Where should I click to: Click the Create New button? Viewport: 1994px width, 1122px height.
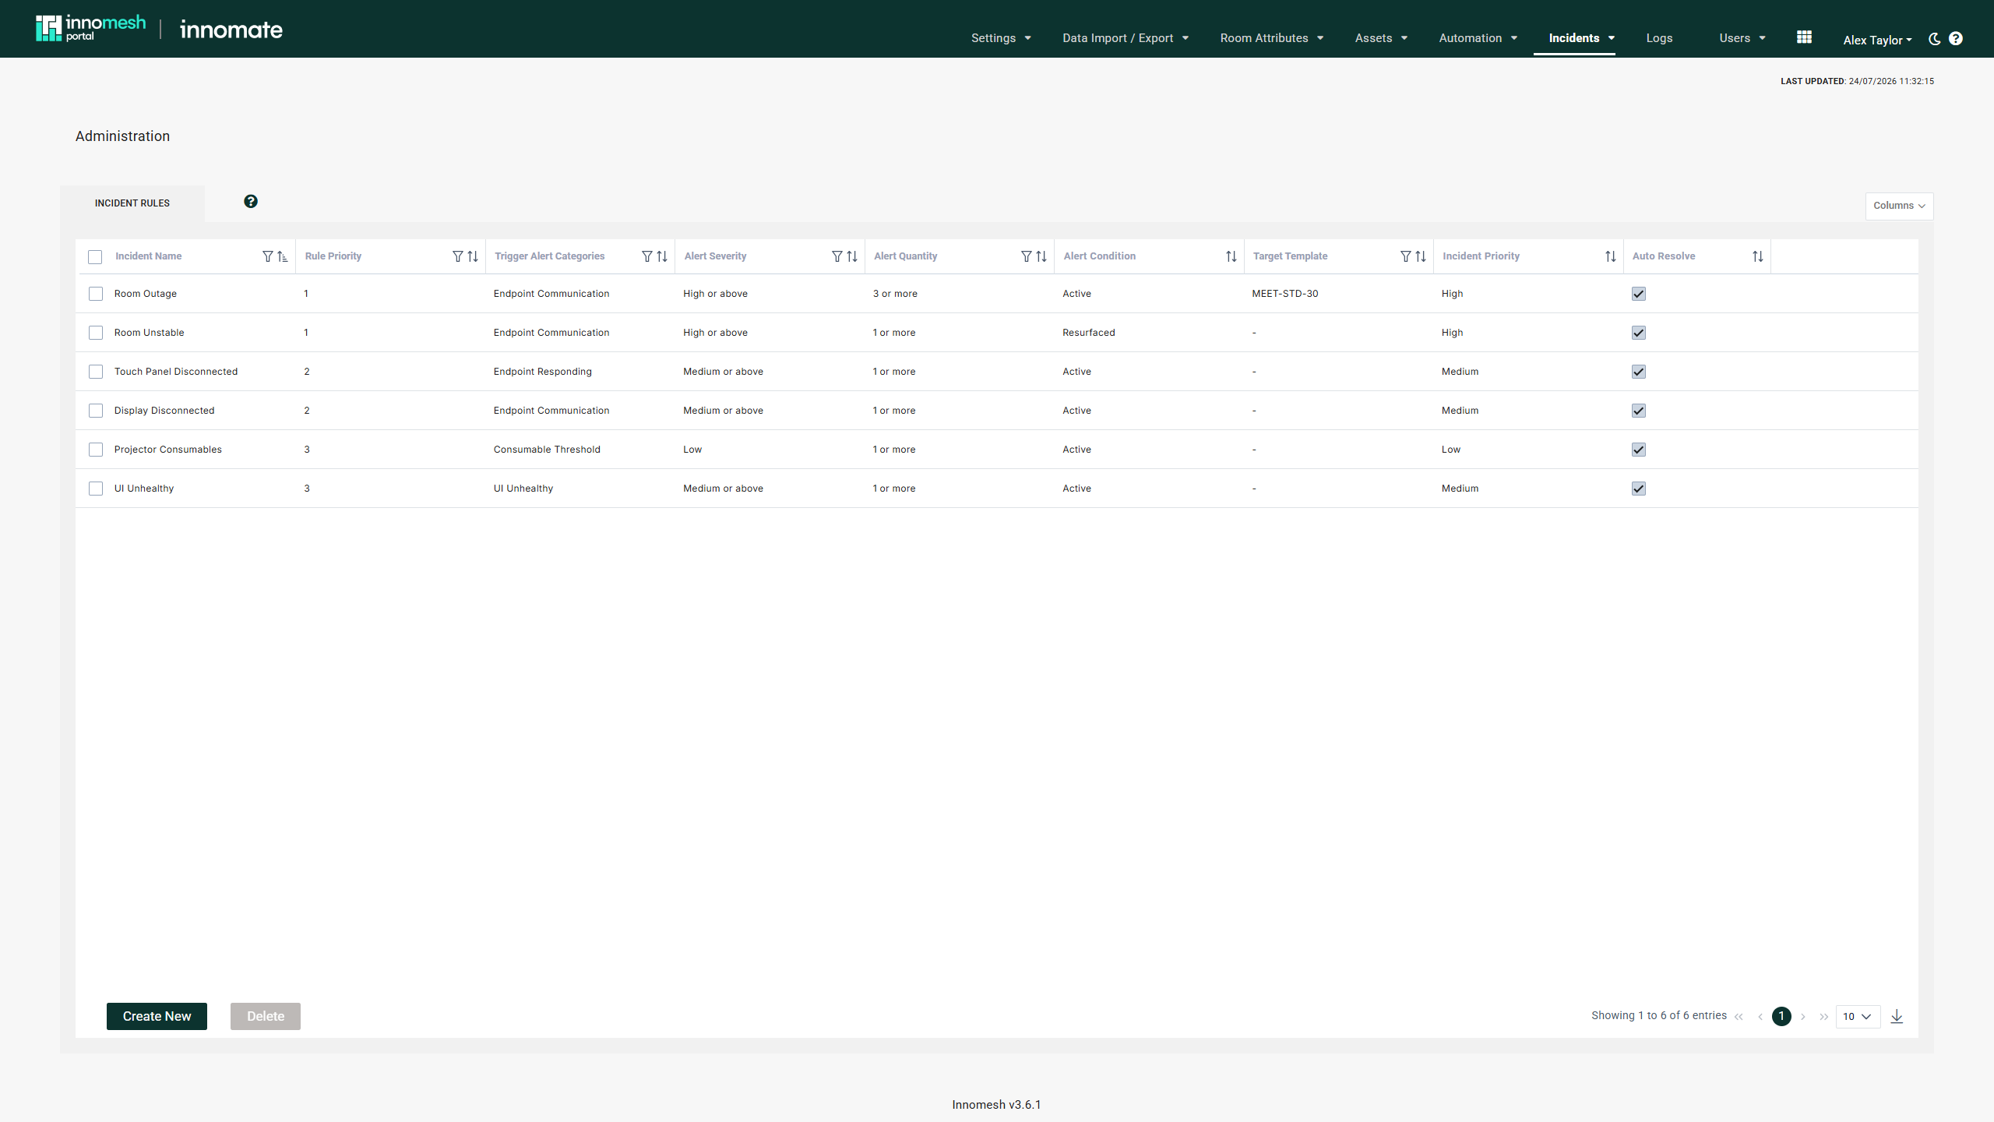click(x=157, y=1016)
